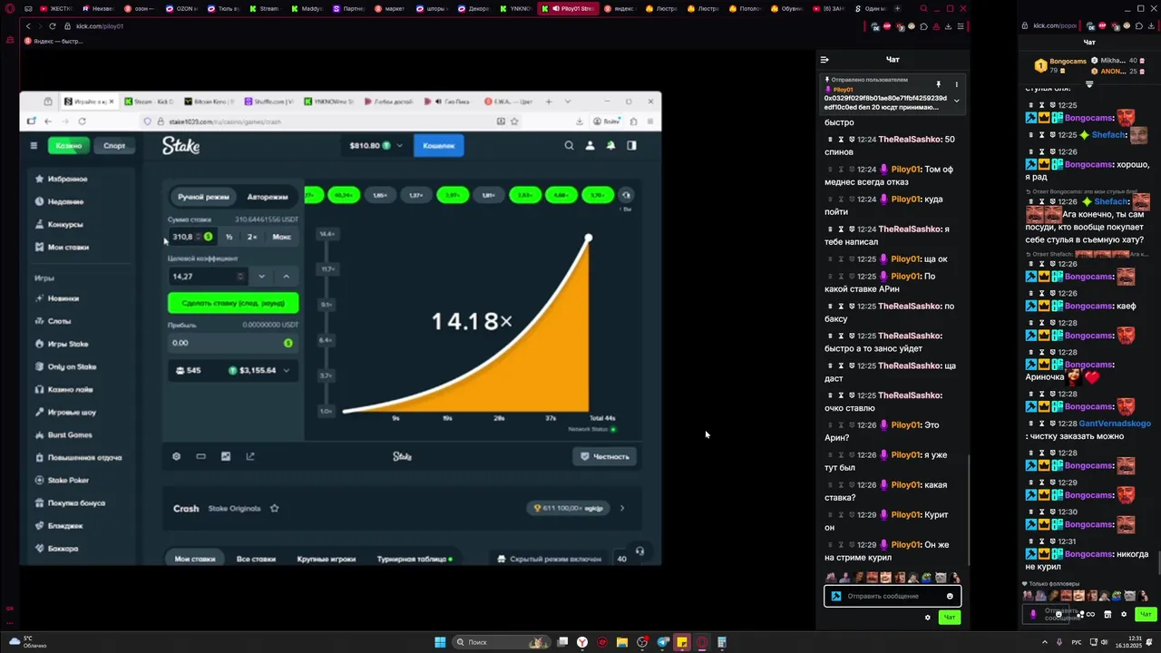
Task: Halve bet with ½ button
Action: tap(229, 237)
